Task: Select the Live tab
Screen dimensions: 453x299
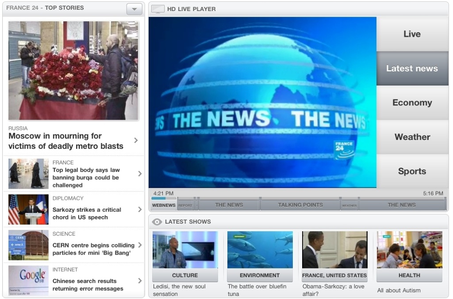Action: pyautogui.click(x=412, y=34)
